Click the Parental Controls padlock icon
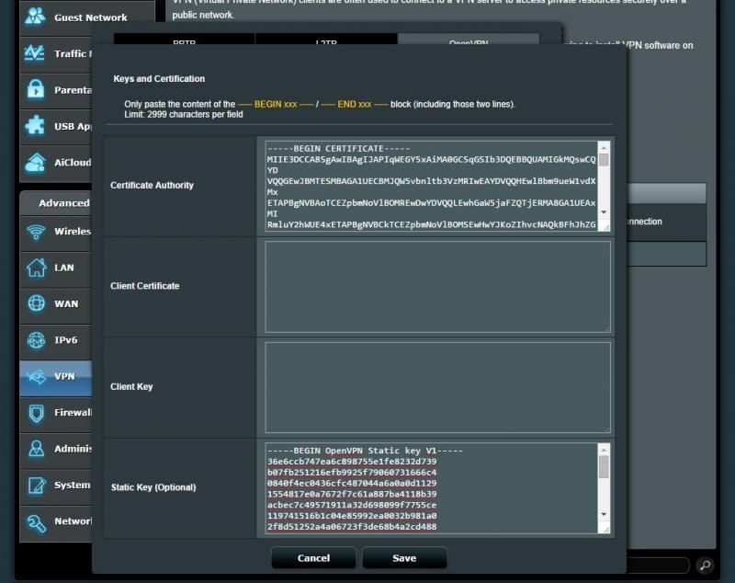Screen dimensions: 735x583 pos(36,89)
